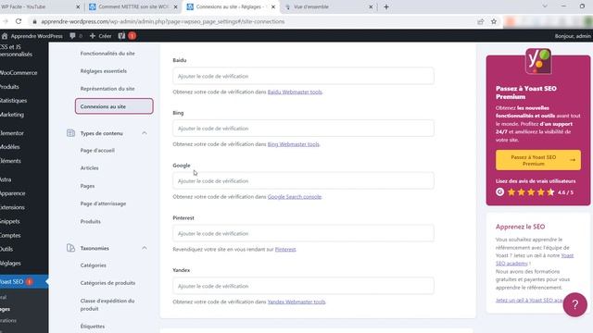Open Yoast SEO in WordPress sidebar

pyautogui.click(x=24, y=281)
